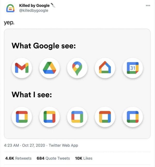View the 10K Likes list
Image resolution: width=155 pixels, height=167 pixels.
pos(83,158)
